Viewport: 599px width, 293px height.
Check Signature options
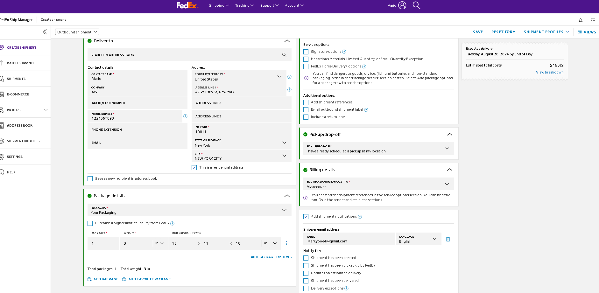coord(306,52)
